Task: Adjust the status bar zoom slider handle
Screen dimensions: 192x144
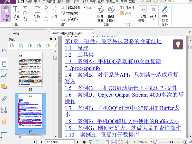Action: [x=172, y=142]
